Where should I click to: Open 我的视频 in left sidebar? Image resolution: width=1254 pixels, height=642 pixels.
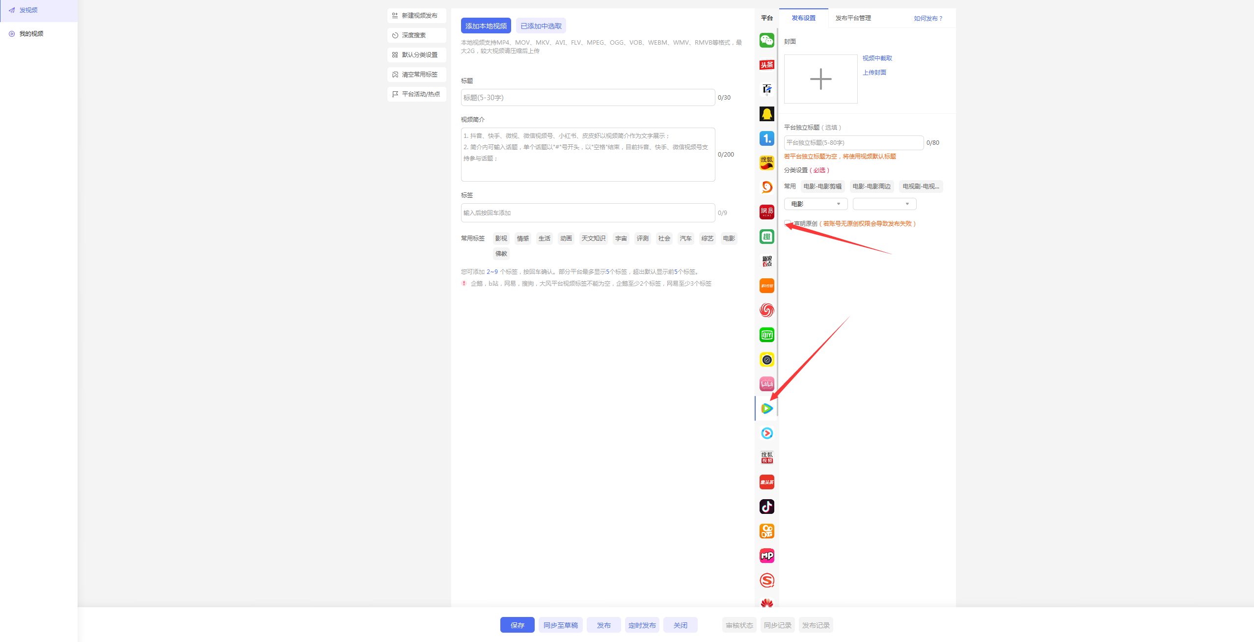point(31,34)
